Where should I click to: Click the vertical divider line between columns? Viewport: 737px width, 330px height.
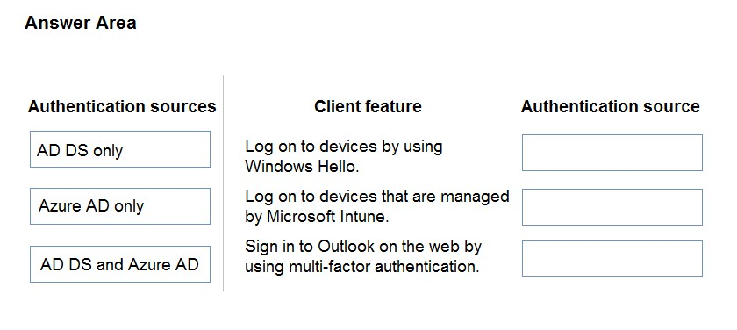(223, 183)
